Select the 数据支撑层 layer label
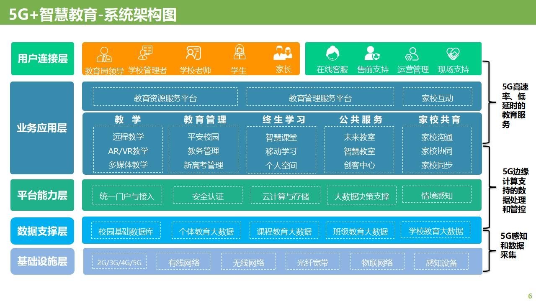This screenshot has width=536, height=301. tap(42, 231)
